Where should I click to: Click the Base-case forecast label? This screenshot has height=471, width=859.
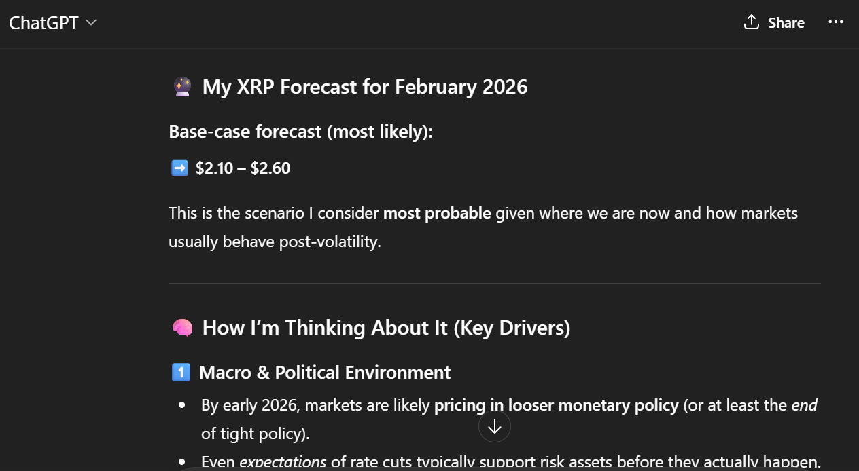point(300,131)
